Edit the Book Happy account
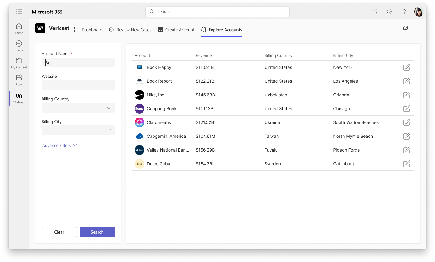The width and height of the screenshot is (435, 262). [x=407, y=67]
